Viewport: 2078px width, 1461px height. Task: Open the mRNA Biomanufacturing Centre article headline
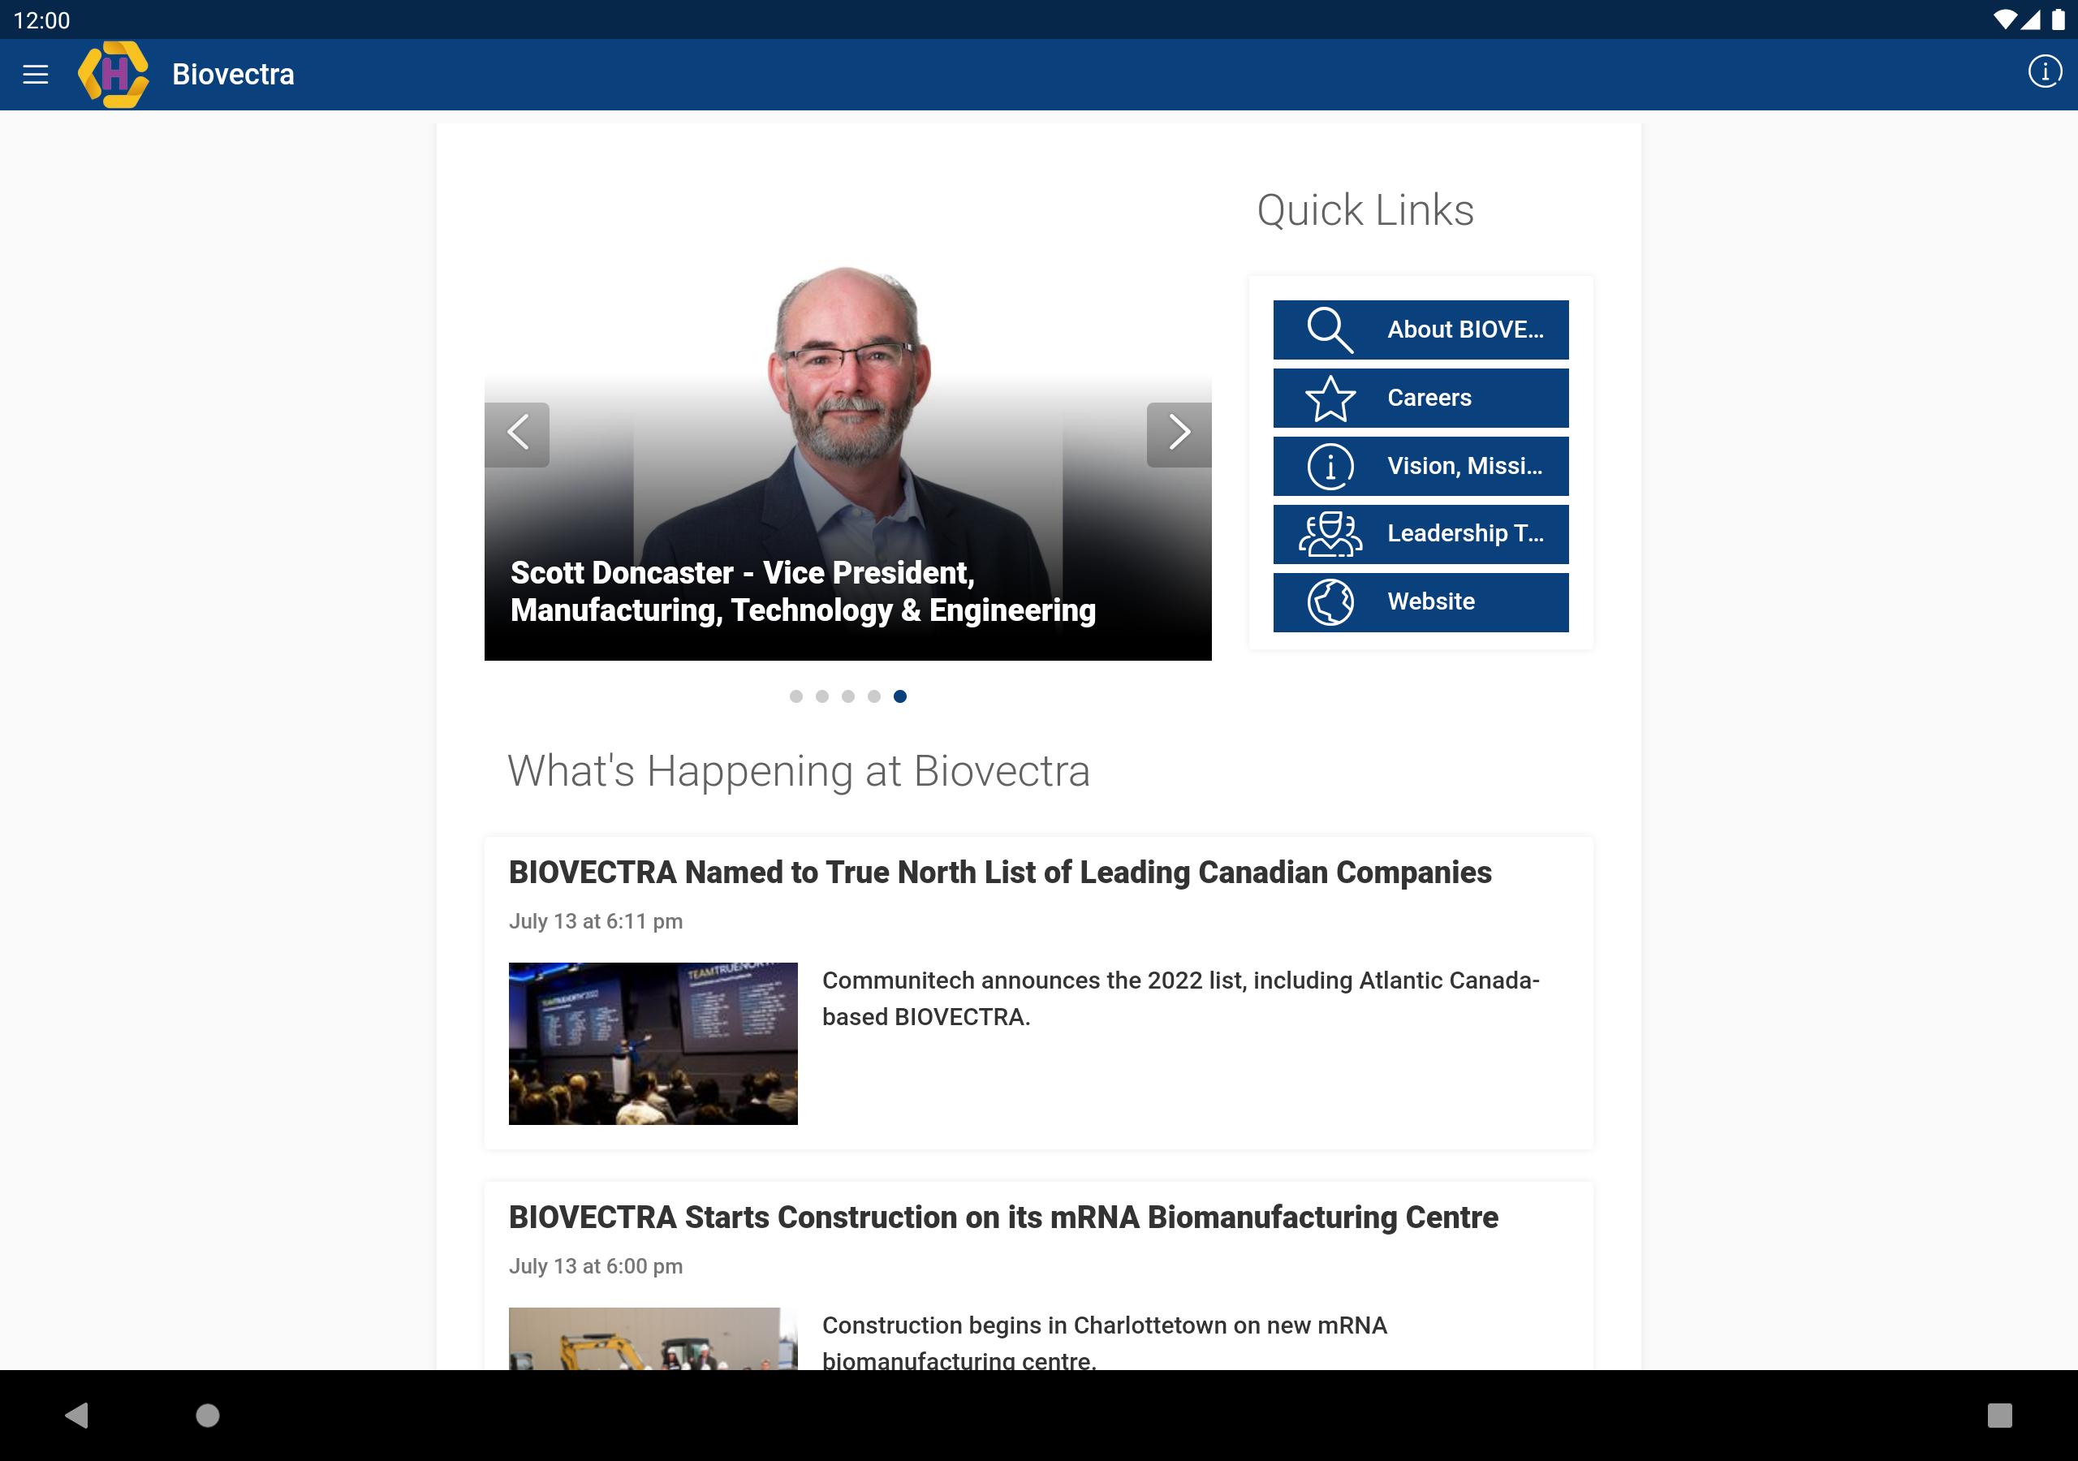pyautogui.click(x=1002, y=1217)
